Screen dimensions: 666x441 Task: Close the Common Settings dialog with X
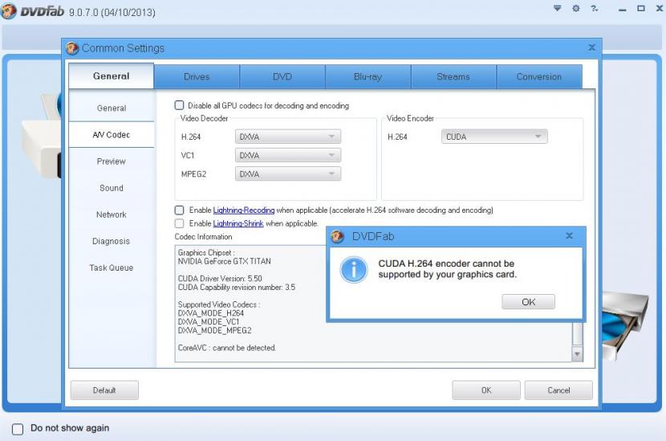click(592, 48)
